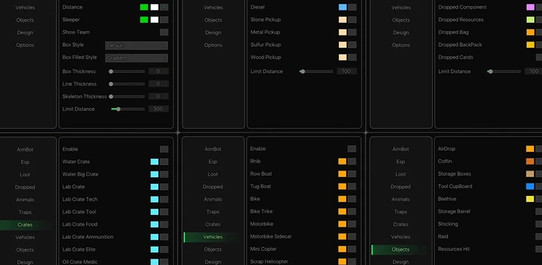This screenshot has height=265, width=542.
Task: Tick the Wood Pickup checkbox
Action: (352, 57)
